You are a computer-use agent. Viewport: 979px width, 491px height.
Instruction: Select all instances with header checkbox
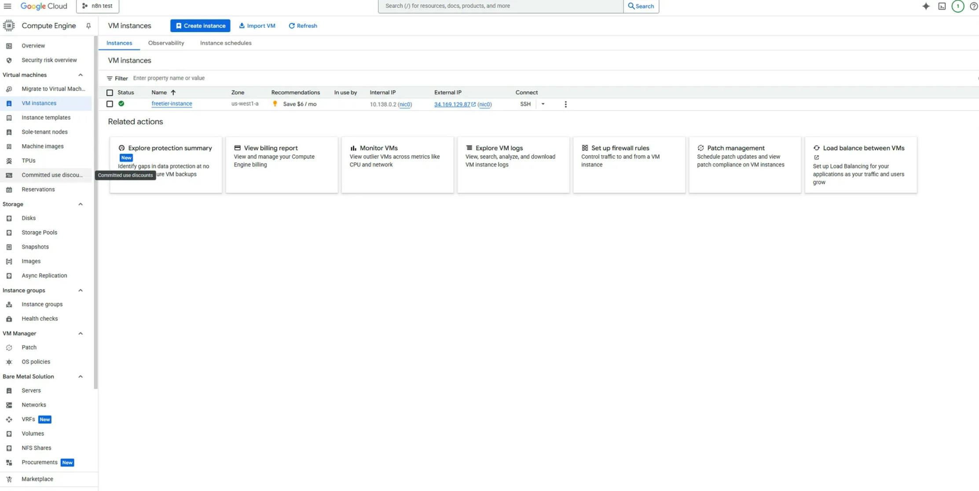pyautogui.click(x=110, y=93)
